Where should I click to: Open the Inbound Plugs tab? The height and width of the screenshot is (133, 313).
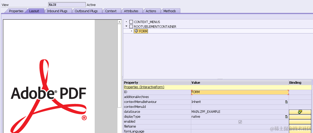click(57, 11)
